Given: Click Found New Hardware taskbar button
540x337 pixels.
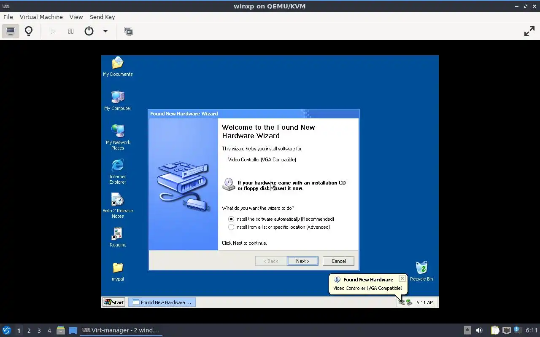Looking at the screenshot, I should click(162, 302).
